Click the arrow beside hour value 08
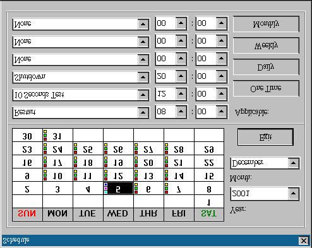Screen dimensions: 312x248 pyautogui.click(x=181, y=112)
